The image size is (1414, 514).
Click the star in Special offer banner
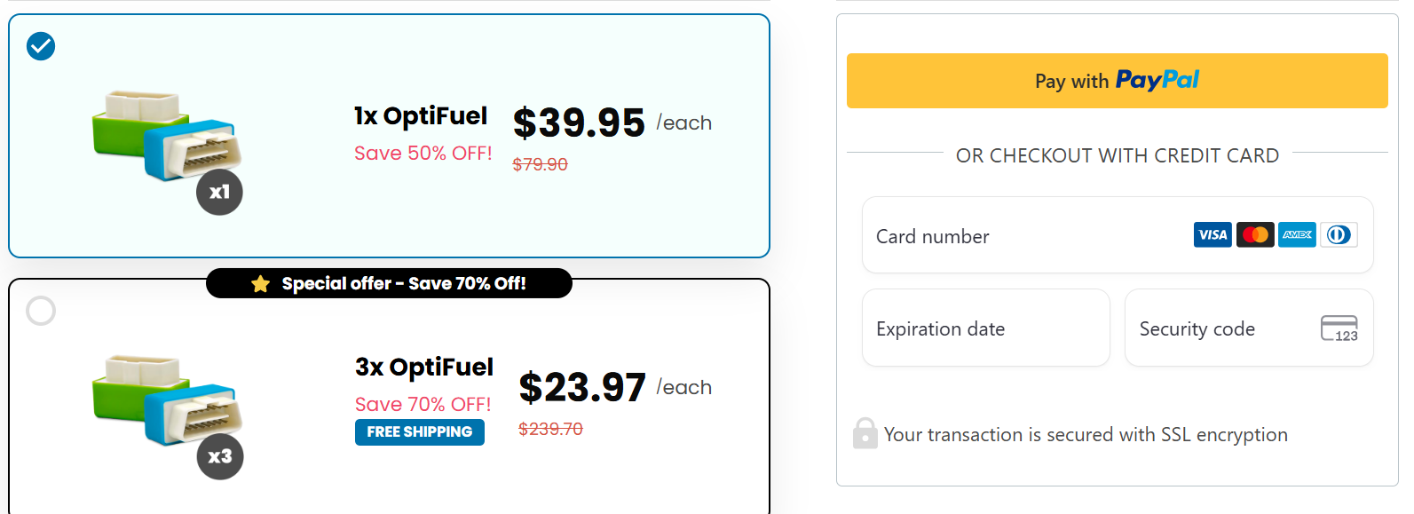click(x=260, y=284)
